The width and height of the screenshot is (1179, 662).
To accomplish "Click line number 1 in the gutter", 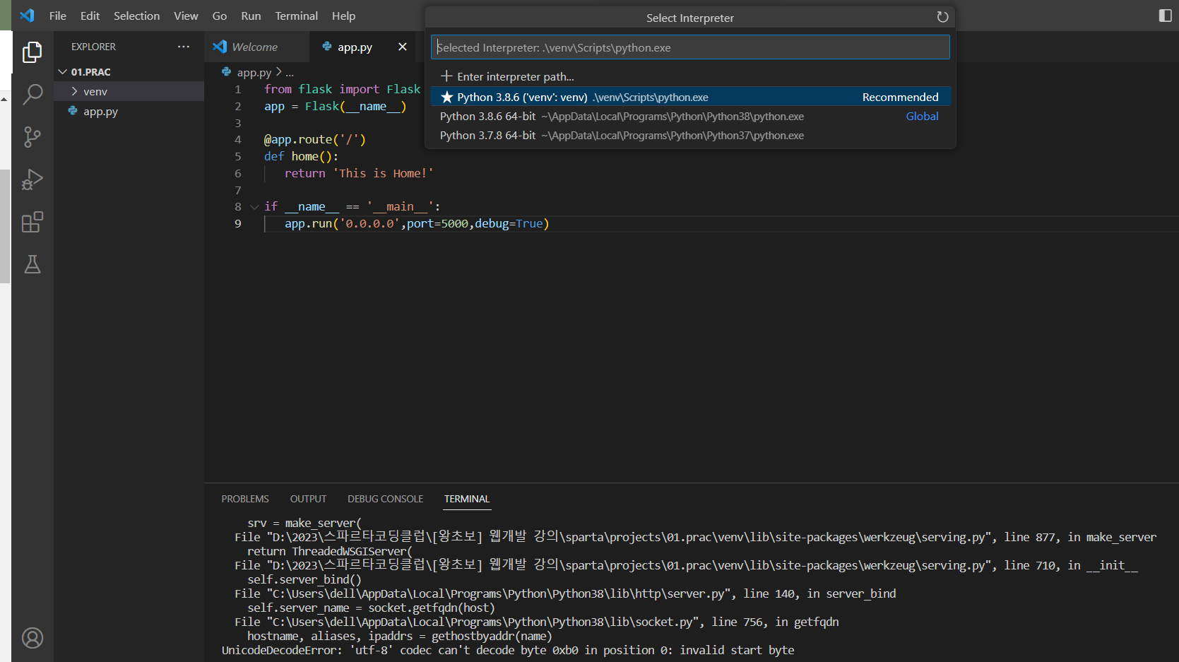I will click(x=238, y=90).
